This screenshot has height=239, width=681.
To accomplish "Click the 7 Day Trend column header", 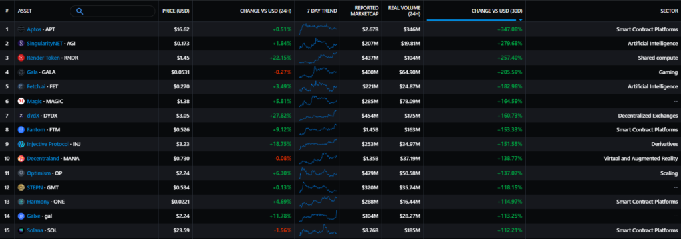I will pos(321,11).
